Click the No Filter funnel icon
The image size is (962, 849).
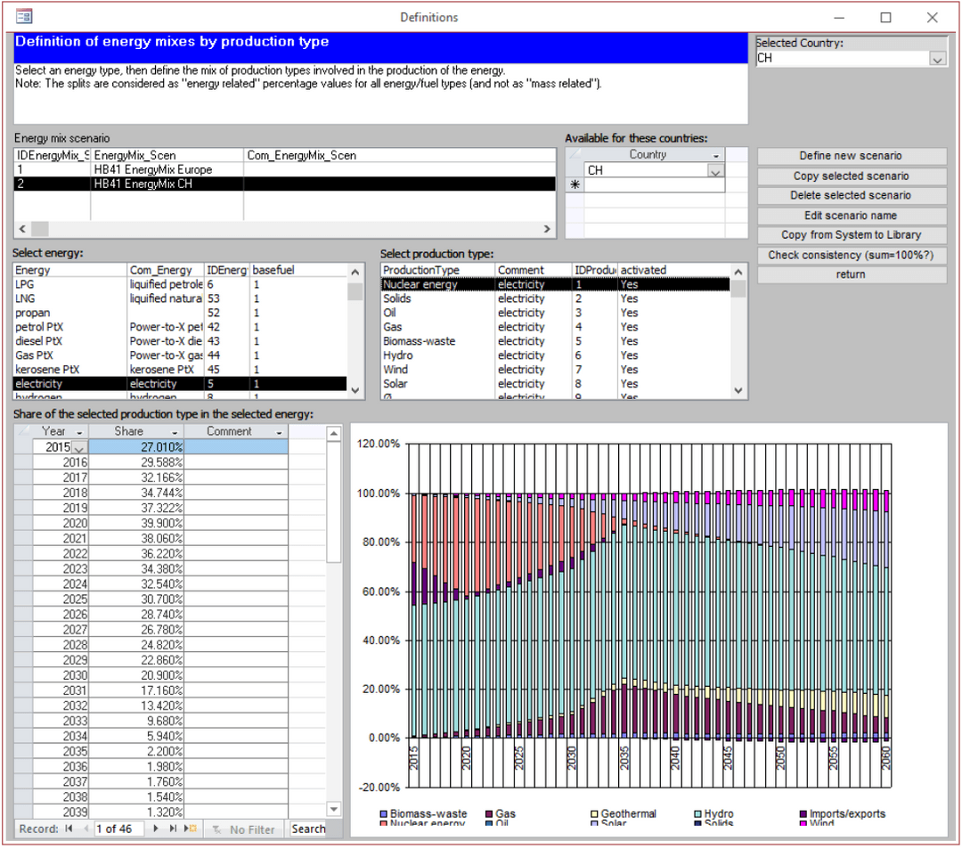click(216, 829)
